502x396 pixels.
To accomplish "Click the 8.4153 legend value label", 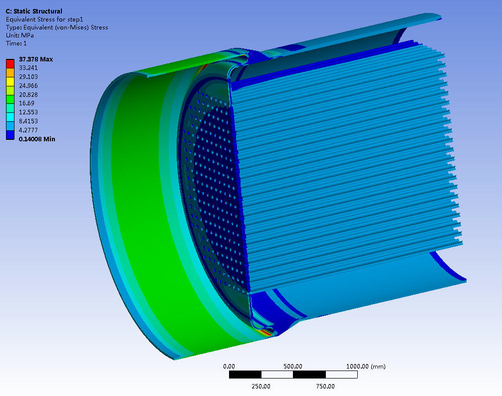I will (x=28, y=121).
